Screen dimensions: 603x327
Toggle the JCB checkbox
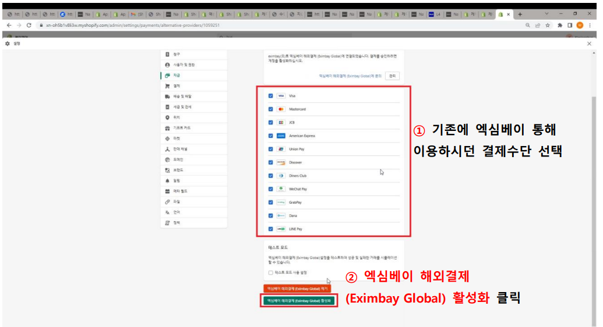pyautogui.click(x=271, y=123)
